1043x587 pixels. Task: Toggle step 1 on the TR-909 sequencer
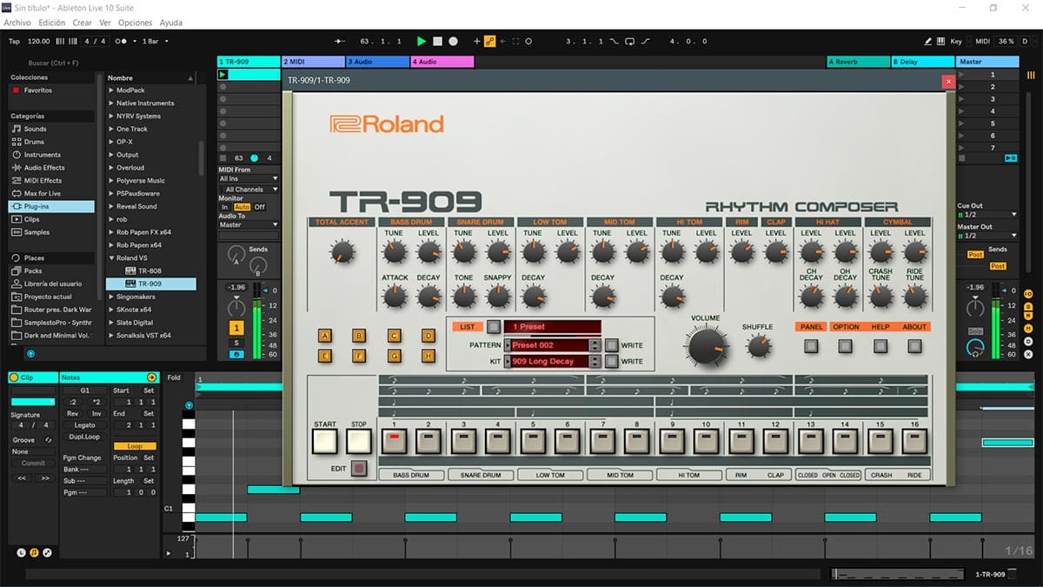tap(394, 441)
